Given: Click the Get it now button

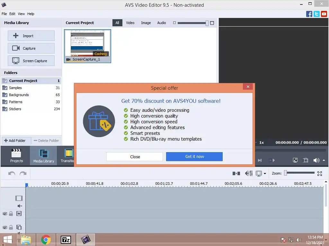Looking at the screenshot, I should 194,156.
